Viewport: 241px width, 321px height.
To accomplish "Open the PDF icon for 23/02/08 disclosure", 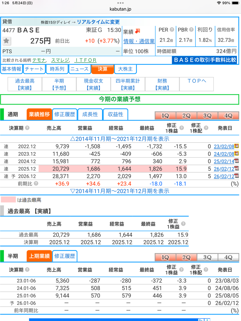I will (x=236, y=146).
